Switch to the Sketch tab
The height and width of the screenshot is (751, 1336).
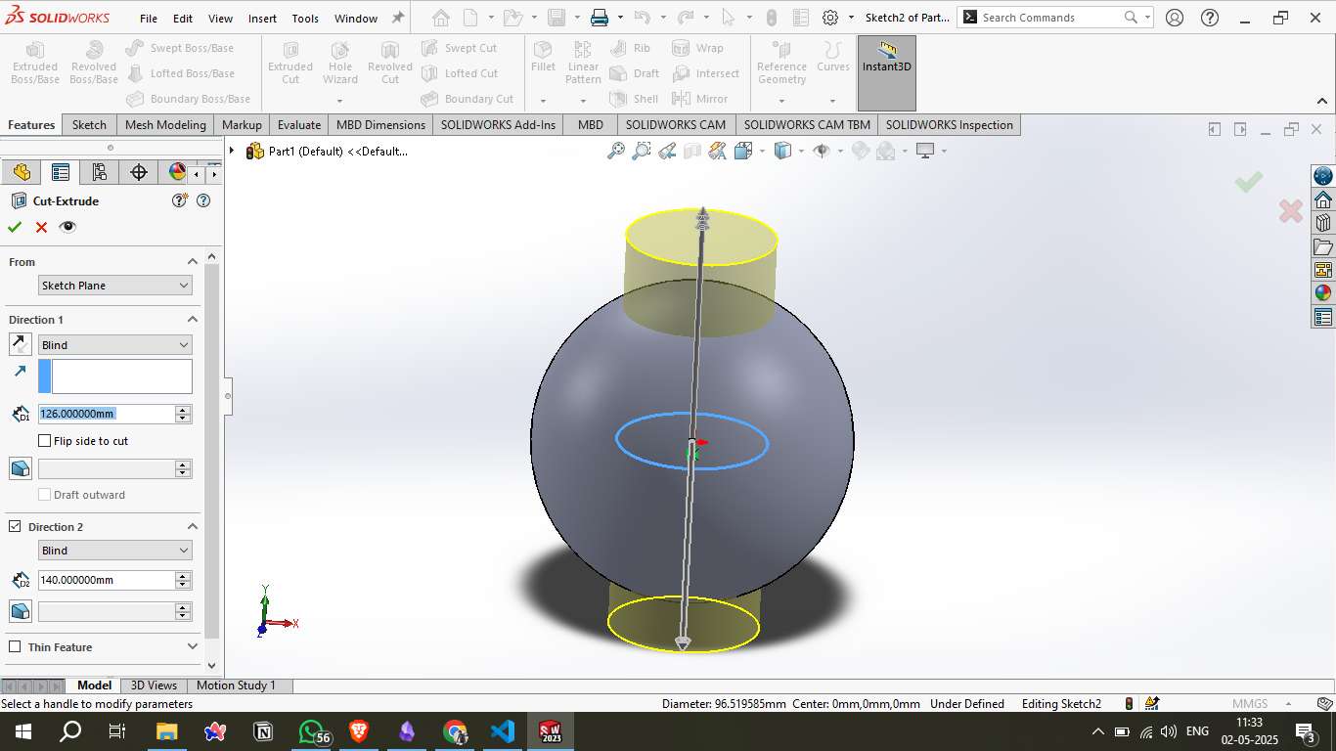[x=89, y=124]
